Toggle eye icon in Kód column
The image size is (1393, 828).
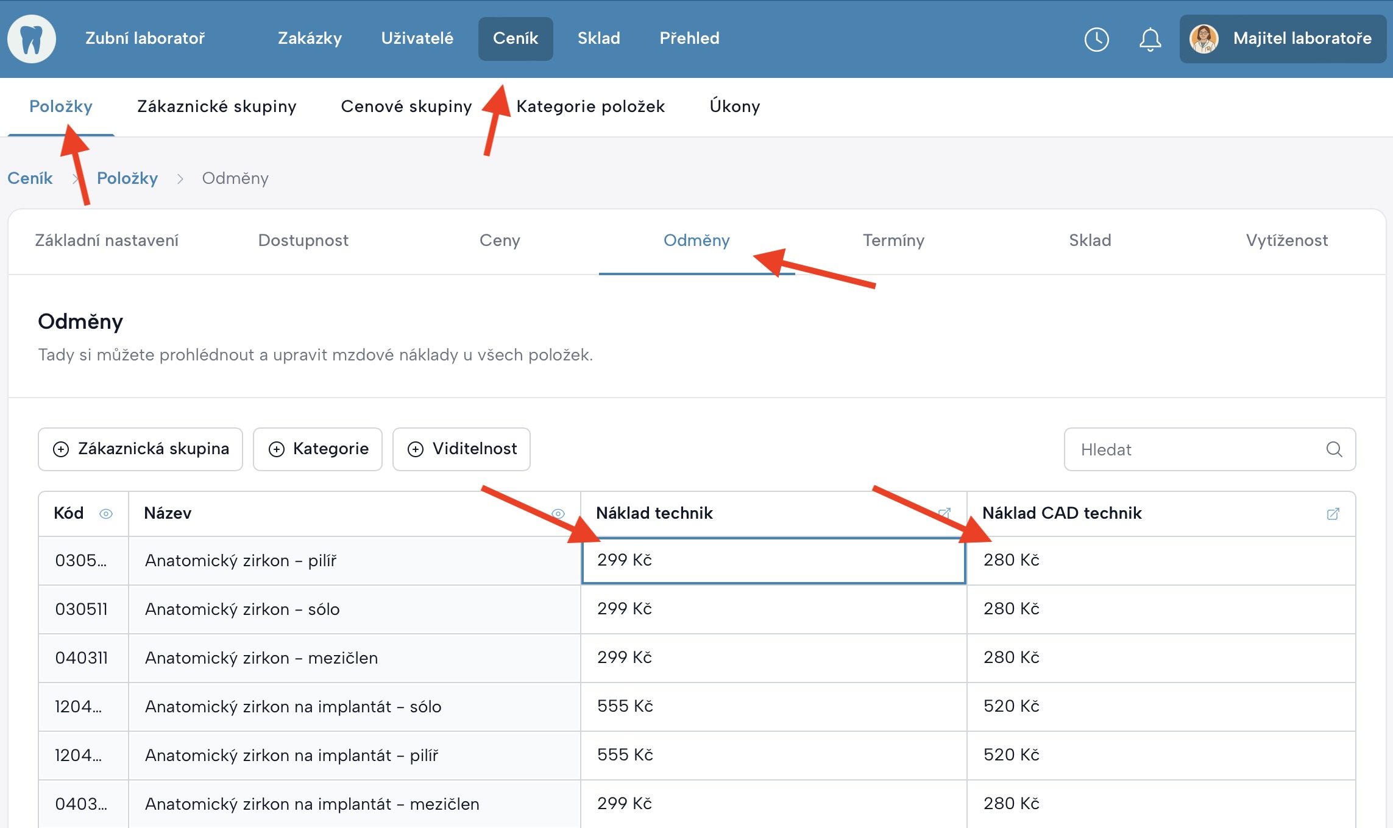[106, 514]
